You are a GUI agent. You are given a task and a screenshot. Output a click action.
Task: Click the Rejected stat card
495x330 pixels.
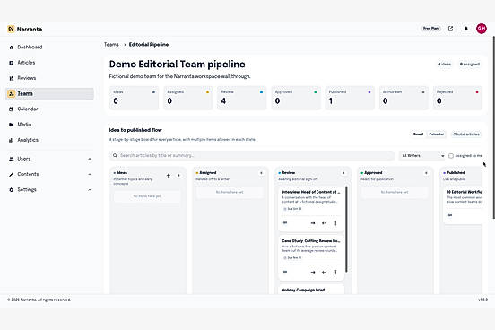(457, 98)
